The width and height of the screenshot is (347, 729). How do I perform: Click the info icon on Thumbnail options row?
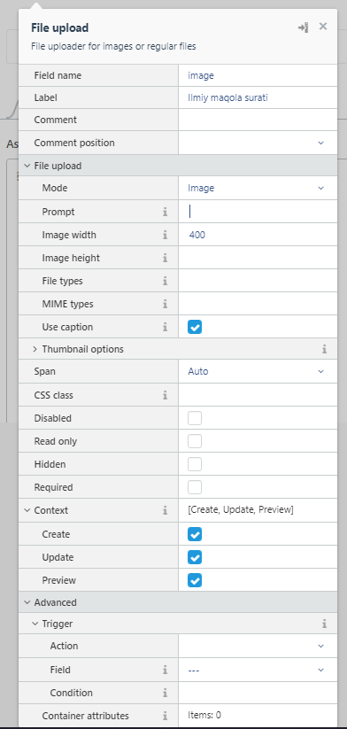pos(324,349)
